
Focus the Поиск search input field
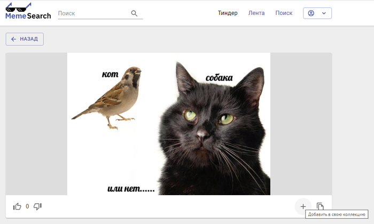click(x=93, y=13)
